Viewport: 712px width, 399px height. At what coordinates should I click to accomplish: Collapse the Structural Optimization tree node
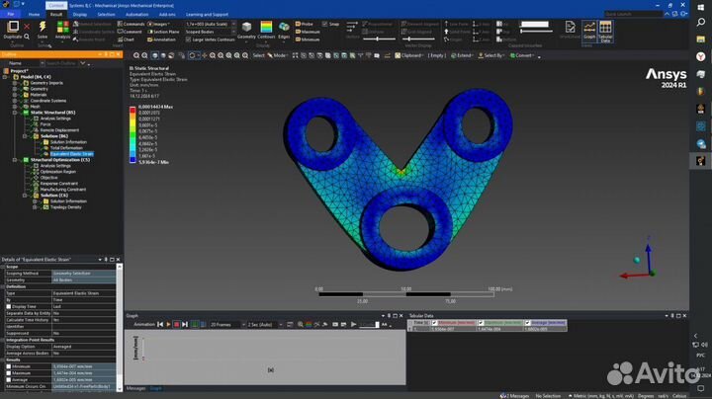[x=15, y=160]
